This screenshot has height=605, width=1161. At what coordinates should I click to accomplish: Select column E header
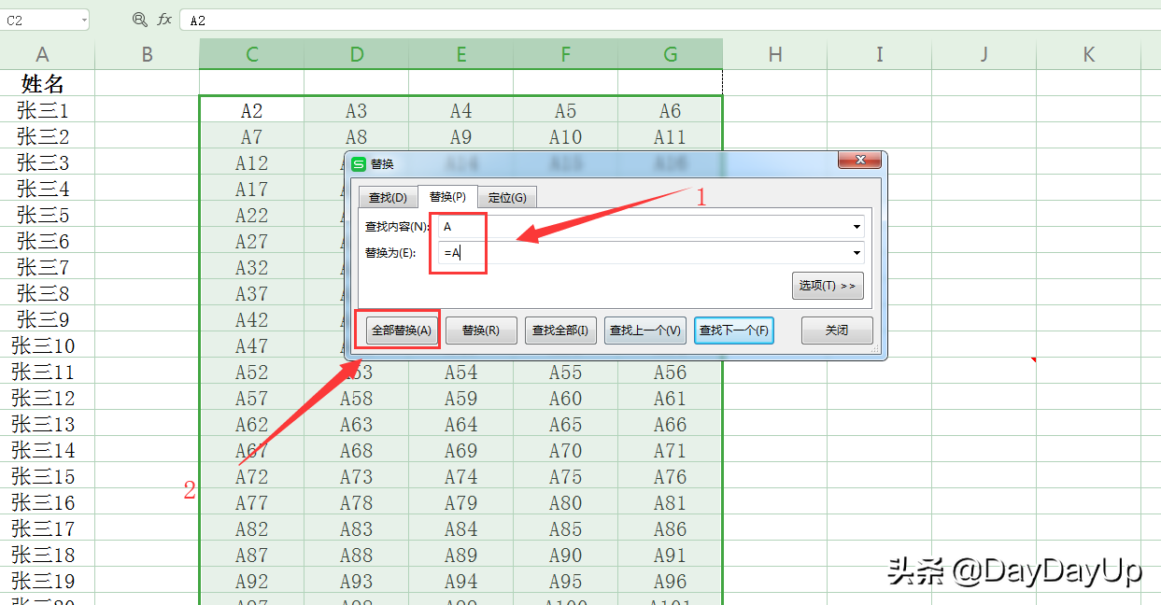coord(460,55)
